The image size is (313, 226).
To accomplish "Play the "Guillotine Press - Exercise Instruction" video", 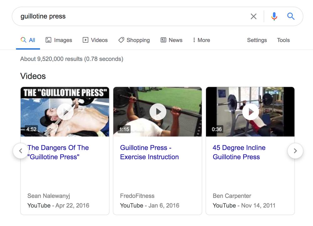I will [x=158, y=112].
